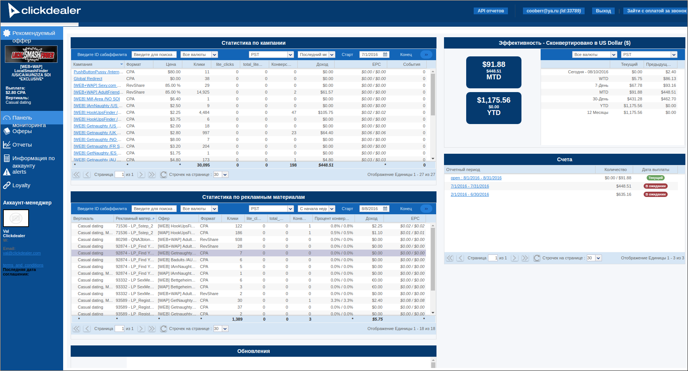Sort by Рекламный материал column header

(x=135, y=218)
